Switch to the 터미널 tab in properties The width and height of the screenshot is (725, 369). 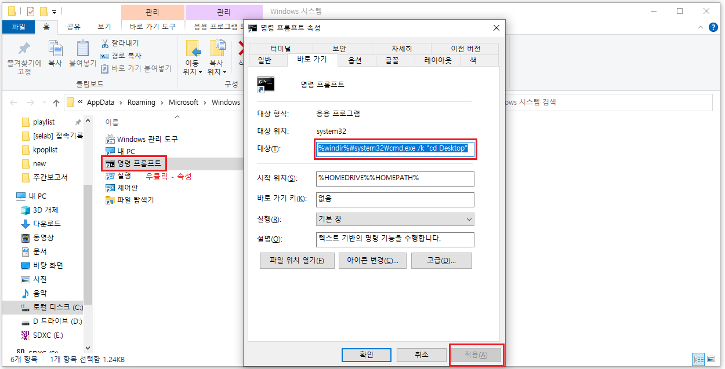(x=280, y=49)
